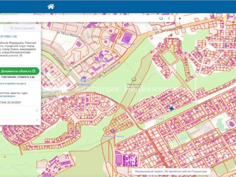Click the Звёздный mall purple marker
Screen dimensions: 236x177
pyautogui.click(x=128, y=39)
